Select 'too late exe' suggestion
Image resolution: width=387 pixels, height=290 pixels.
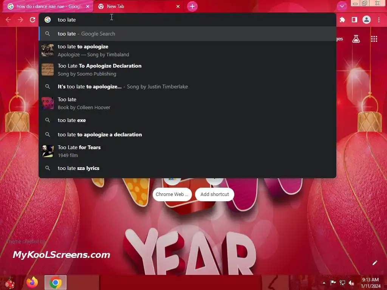tap(187, 120)
